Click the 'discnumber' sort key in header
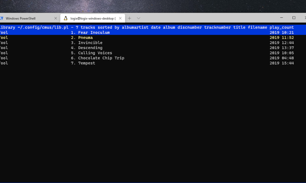306x183 pixels. coord(189,27)
